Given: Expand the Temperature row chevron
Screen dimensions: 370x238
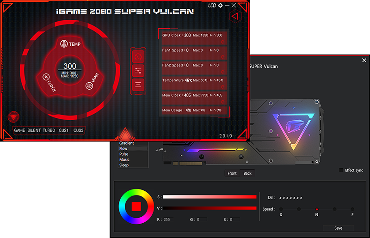Looking at the screenshot, I should point(222,87).
